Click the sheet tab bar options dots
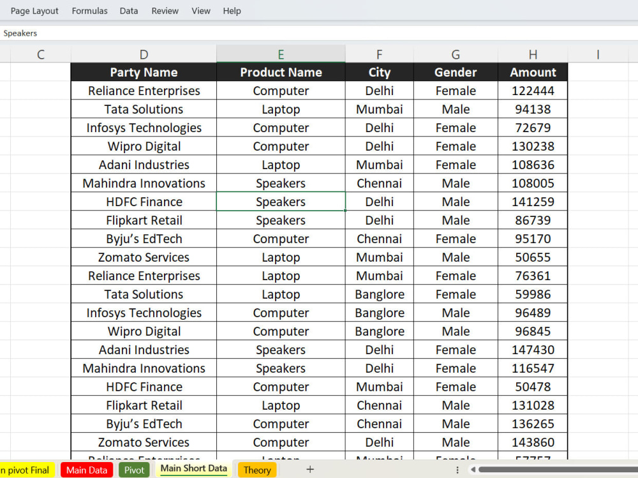The height and width of the screenshot is (478, 638). (457, 470)
